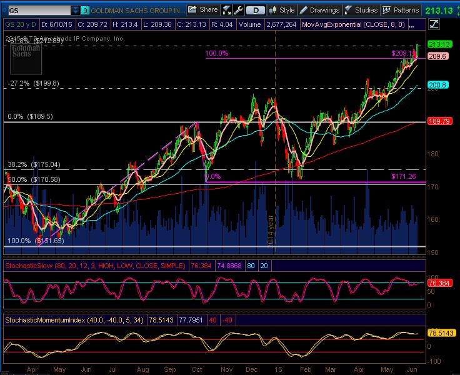Click the price-scale curve icon at top right

(434, 24)
